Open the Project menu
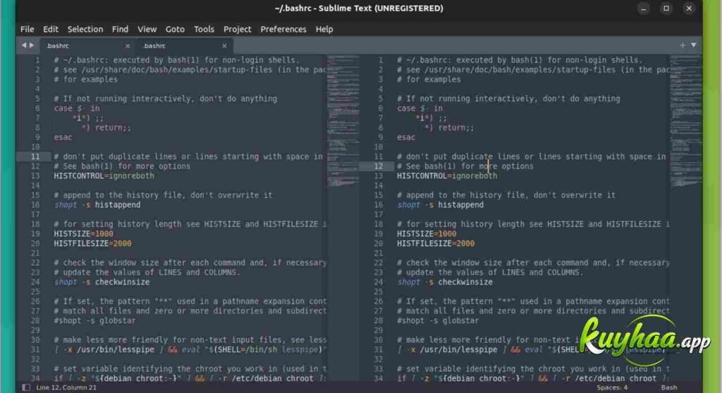 [x=237, y=29]
